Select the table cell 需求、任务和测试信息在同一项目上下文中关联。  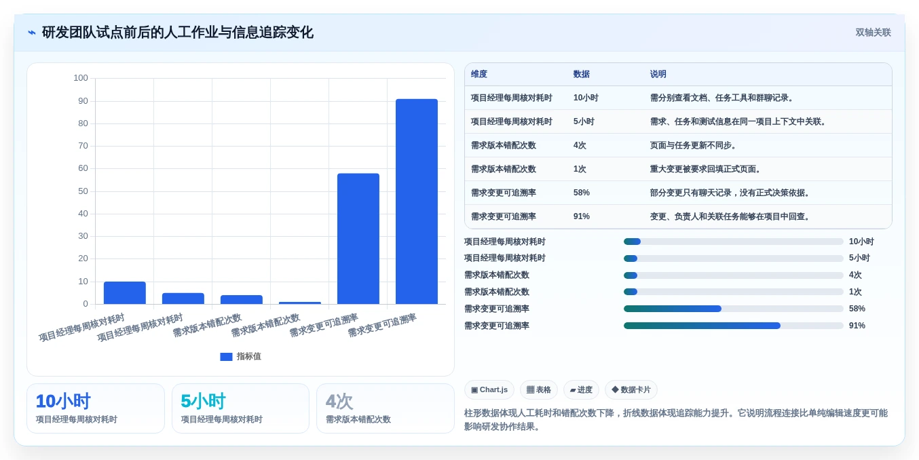(x=738, y=122)
